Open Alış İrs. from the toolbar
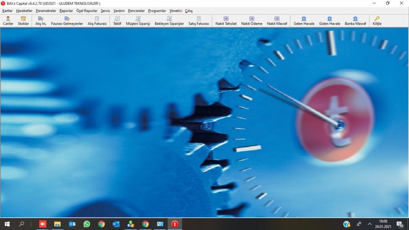This screenshot has height=230, width=409. tap(41, 21)
